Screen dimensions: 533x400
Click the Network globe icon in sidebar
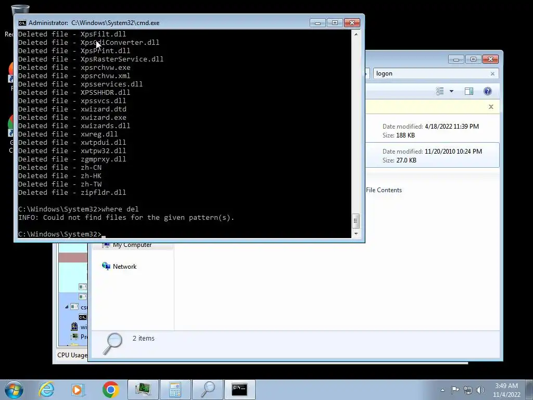106,266
